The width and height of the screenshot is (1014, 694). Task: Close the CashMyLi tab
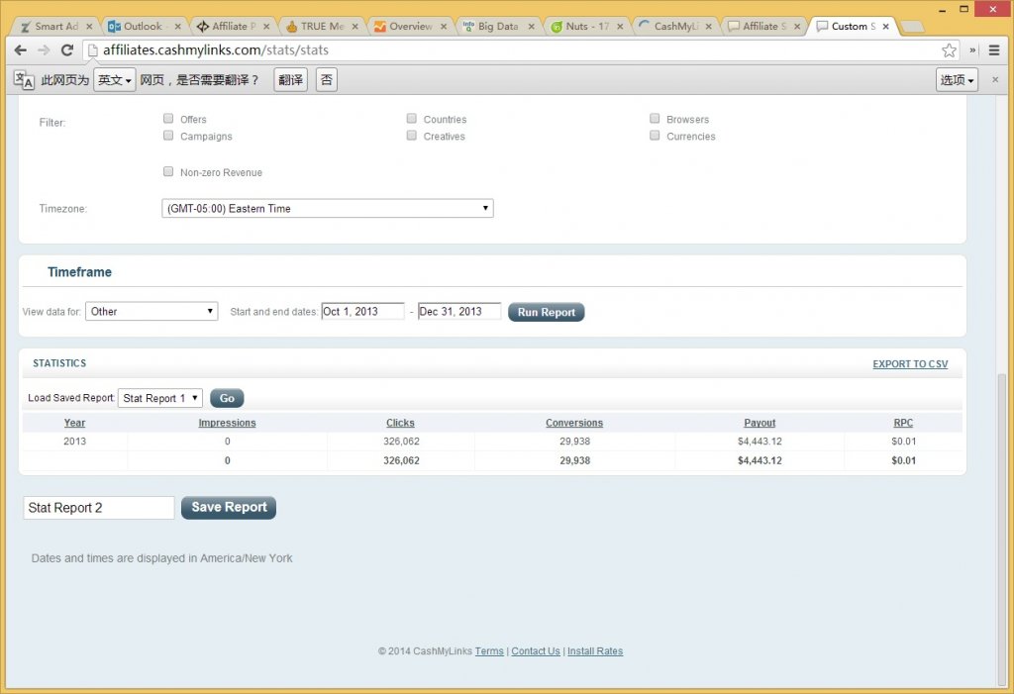point(709,27)
